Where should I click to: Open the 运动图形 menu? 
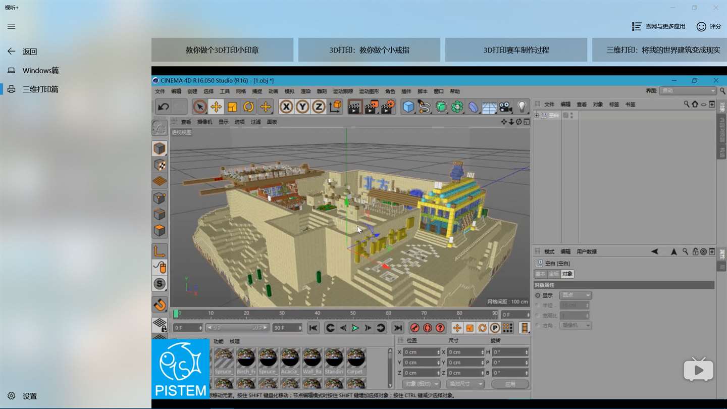369,91
